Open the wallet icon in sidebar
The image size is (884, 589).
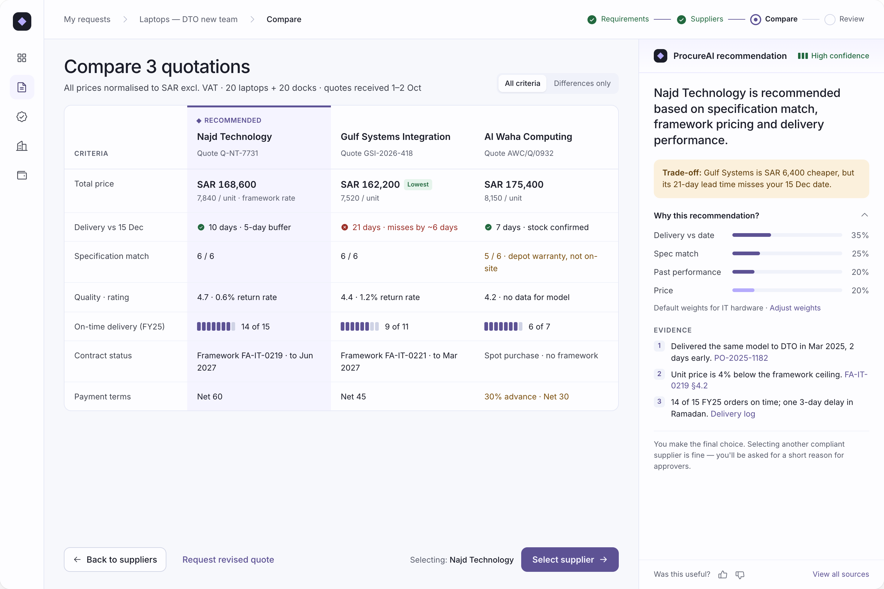click(x=22, y=175)
